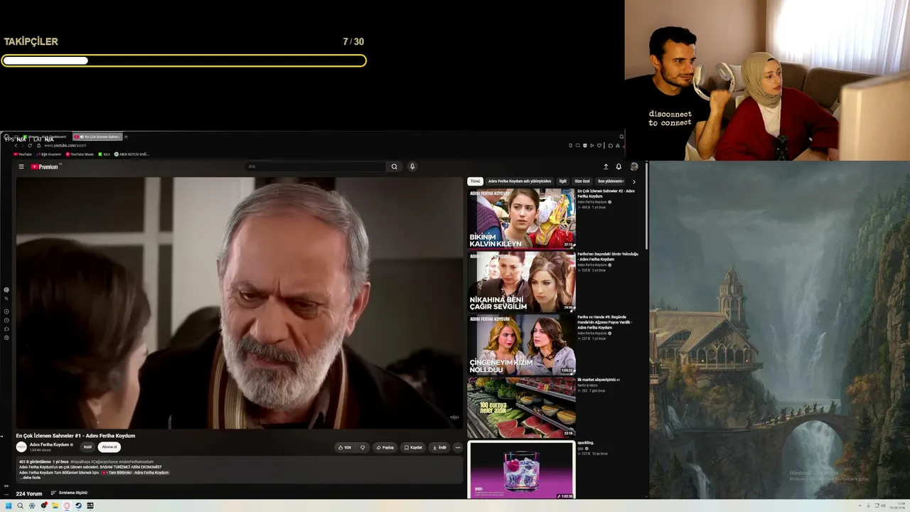Like the video with 934 likes
Image resolution: width=910 pixels, height=512 pixels.
(x=344, y=447)
